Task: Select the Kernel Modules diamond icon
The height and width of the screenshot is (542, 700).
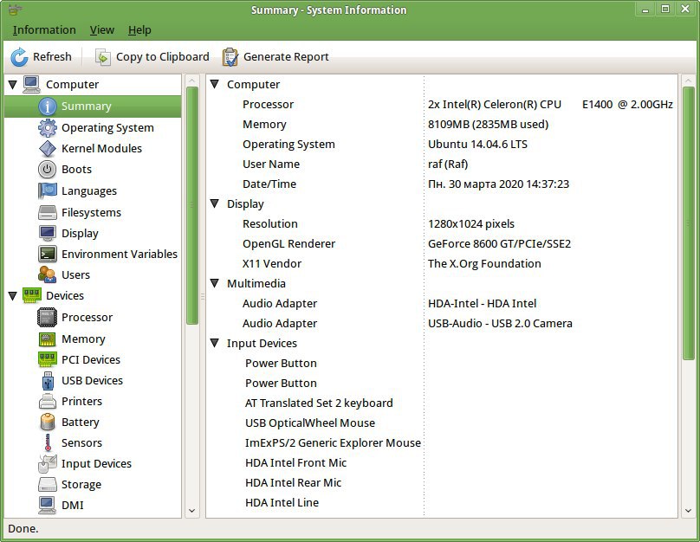Action: click(x=48, y=149)
